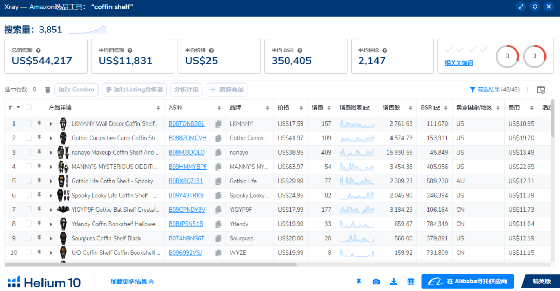Expand the Xray window to fullscreen
560x291 pixels.
click(x=521, y=7)
